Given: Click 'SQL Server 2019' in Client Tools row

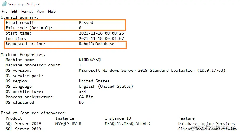Looking at the screenshot, I should (x=23, y=129).
